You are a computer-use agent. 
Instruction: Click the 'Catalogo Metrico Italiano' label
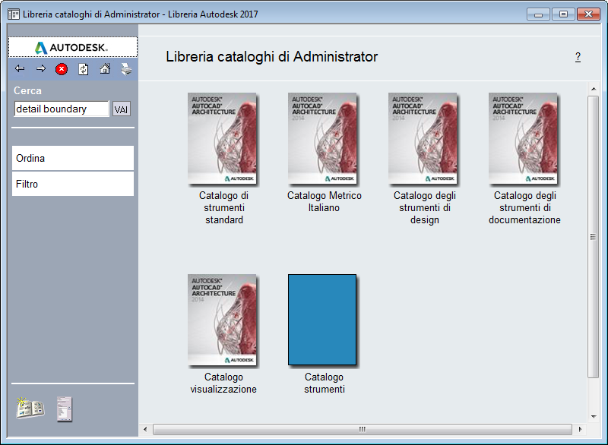tap(325, 201)
